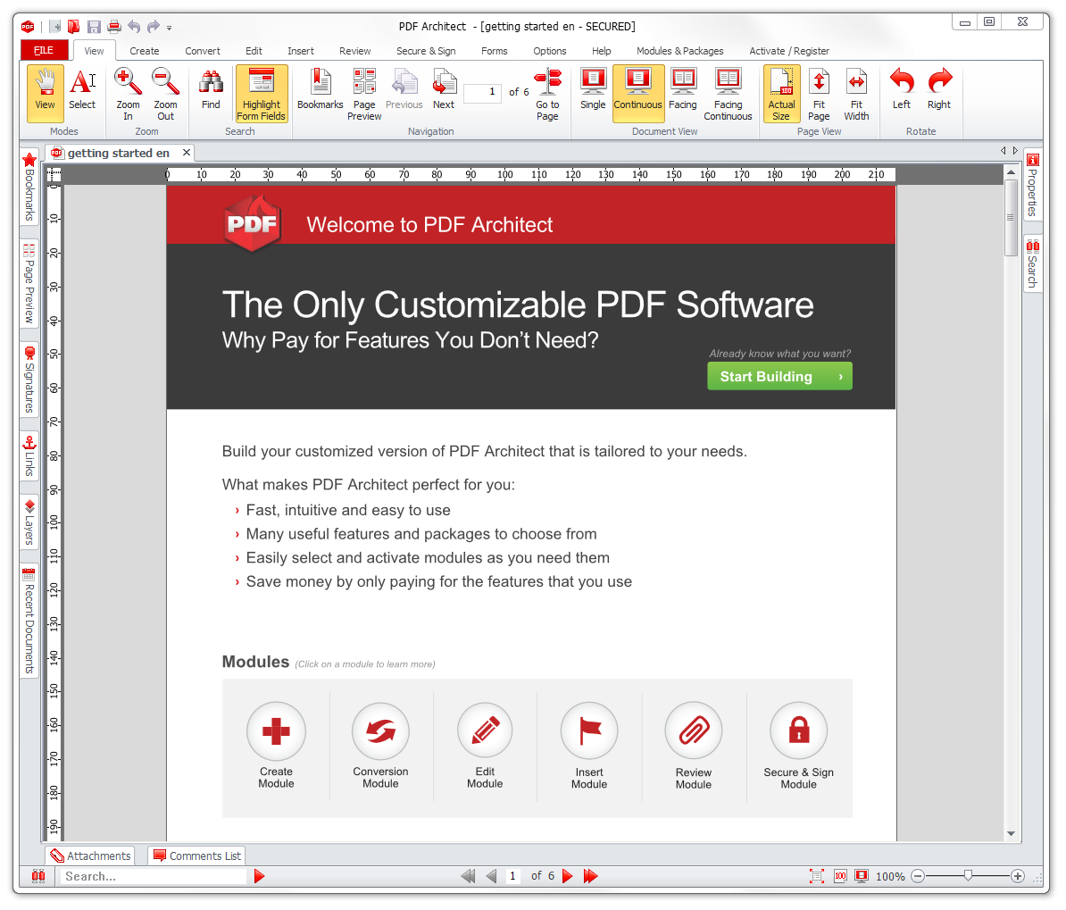
Task: Open the Secure & Sign menu tab
Action: coord(426,51)
